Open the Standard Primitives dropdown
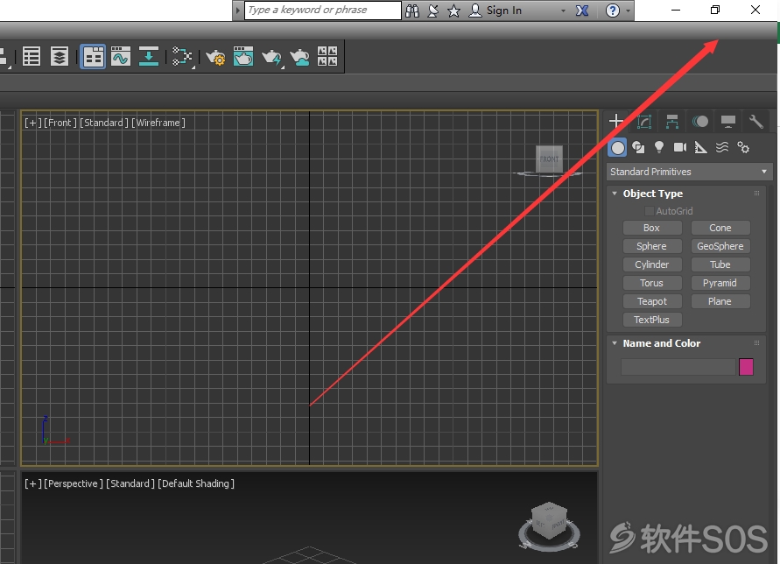Screen dimensions: 780x564 (x=689, y=172)
